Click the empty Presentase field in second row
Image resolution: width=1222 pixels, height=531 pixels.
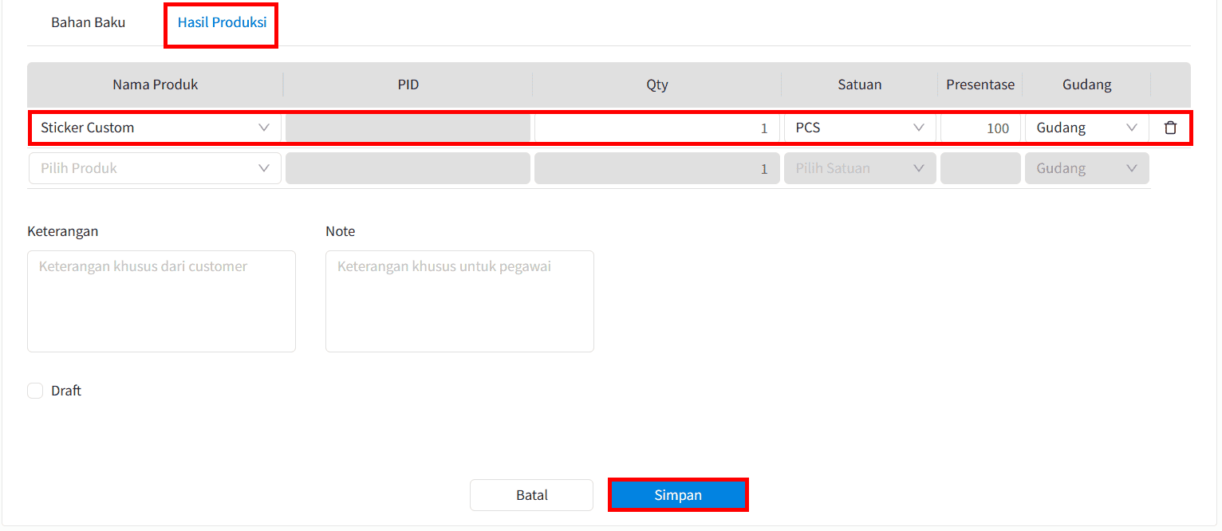pyautogui.click(x=980, y=168)
